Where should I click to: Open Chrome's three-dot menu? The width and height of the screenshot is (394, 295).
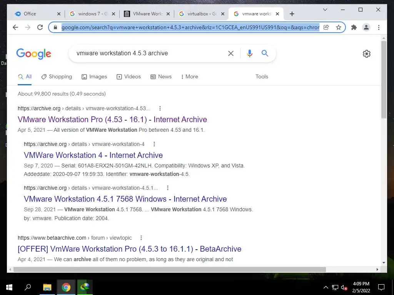379,27
